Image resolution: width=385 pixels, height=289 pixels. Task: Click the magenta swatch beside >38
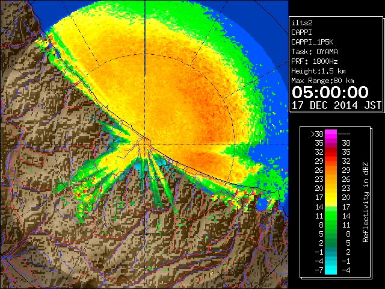click(331, 134)
